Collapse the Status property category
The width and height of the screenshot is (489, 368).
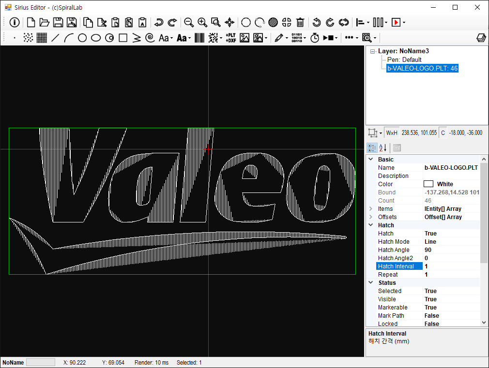(x=371, y=282)
